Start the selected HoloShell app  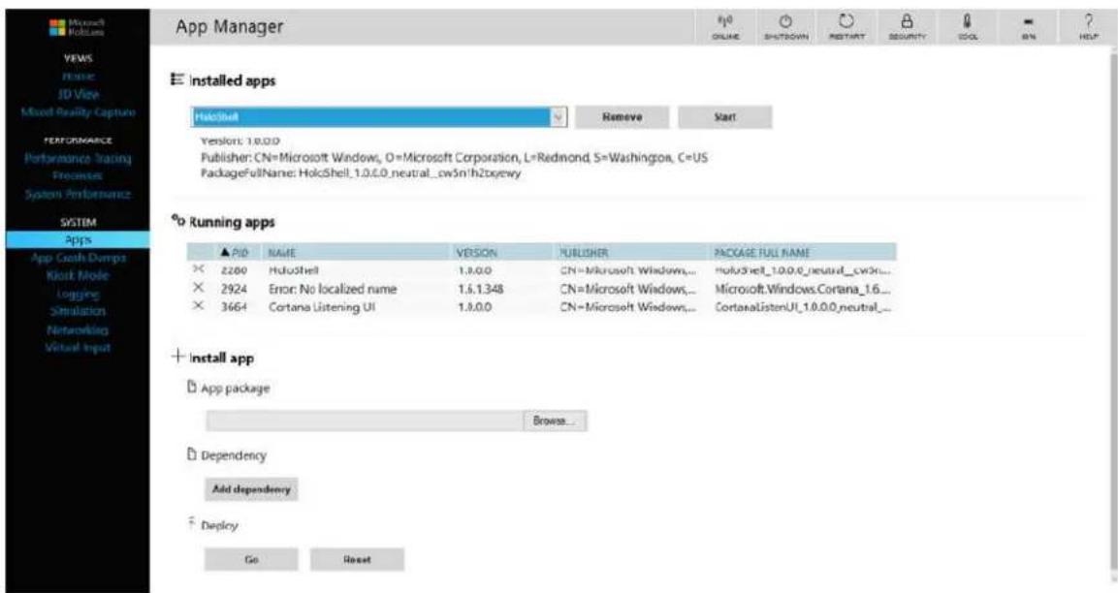point(725,117)
